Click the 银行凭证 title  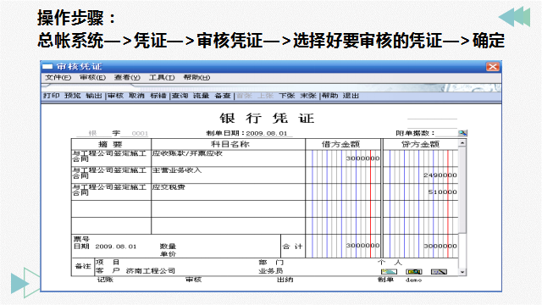(x=267, y=119)
